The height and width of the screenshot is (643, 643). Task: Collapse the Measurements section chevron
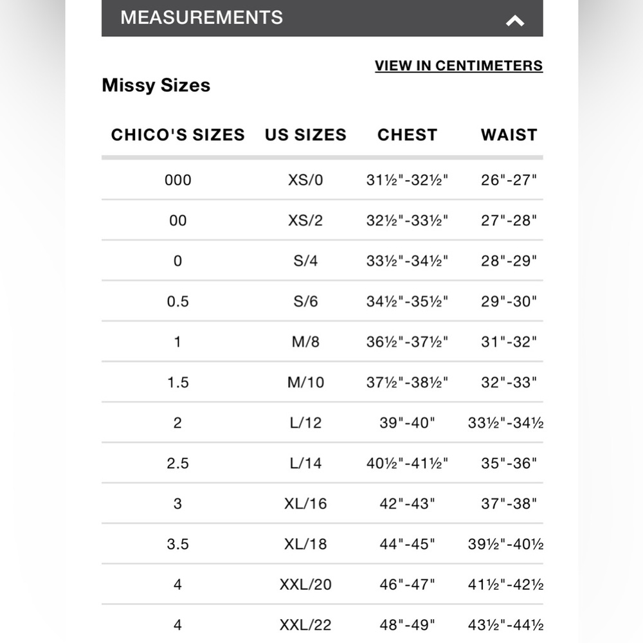tap(514, 21)
